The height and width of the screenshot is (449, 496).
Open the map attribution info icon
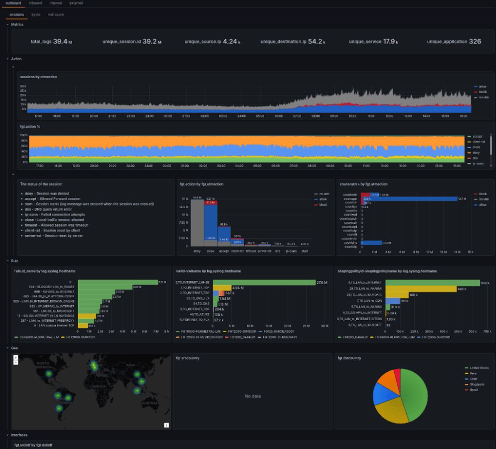(166, 426)
